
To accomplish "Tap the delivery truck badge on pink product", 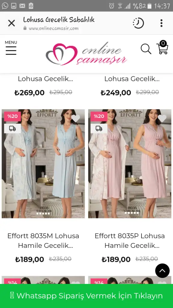I will 99,128.
